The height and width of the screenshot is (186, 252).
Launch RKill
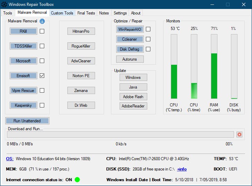coord(24,31)
